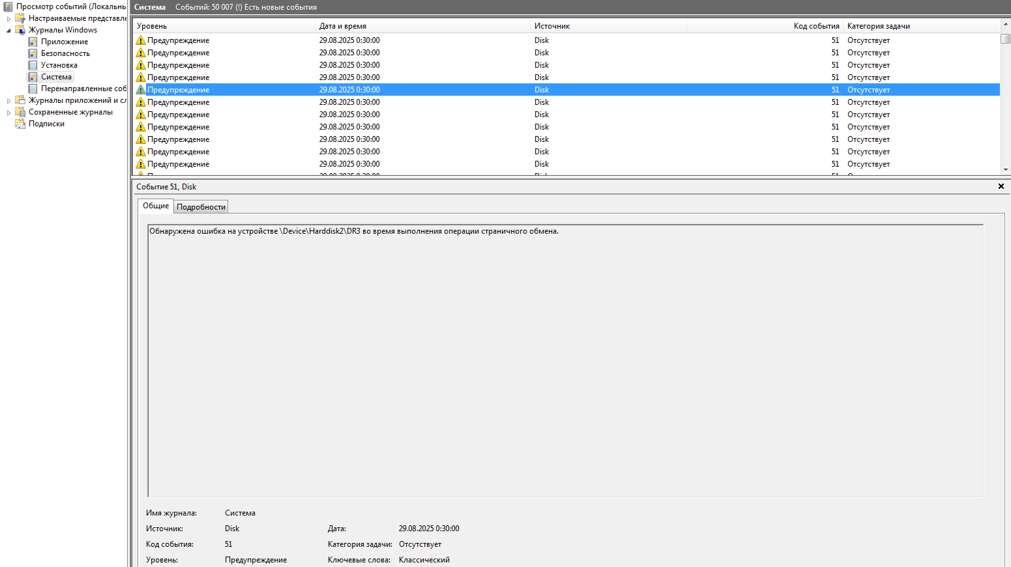Click the folder icon beside Журналы приложений и служб

[20, 100]
